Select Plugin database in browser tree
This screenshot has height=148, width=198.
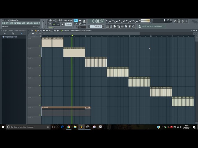[x=11, y=37]
